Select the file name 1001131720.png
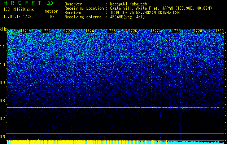The height and width of the screenshot is (144, 227). coord(19,9)
